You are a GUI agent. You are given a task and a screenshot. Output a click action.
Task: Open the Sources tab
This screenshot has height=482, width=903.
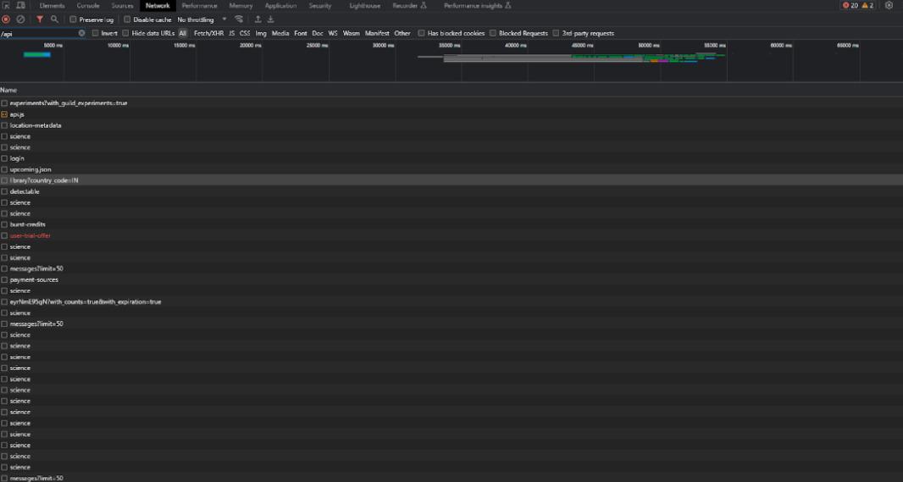pyautogui.click(x=122, y=6)
